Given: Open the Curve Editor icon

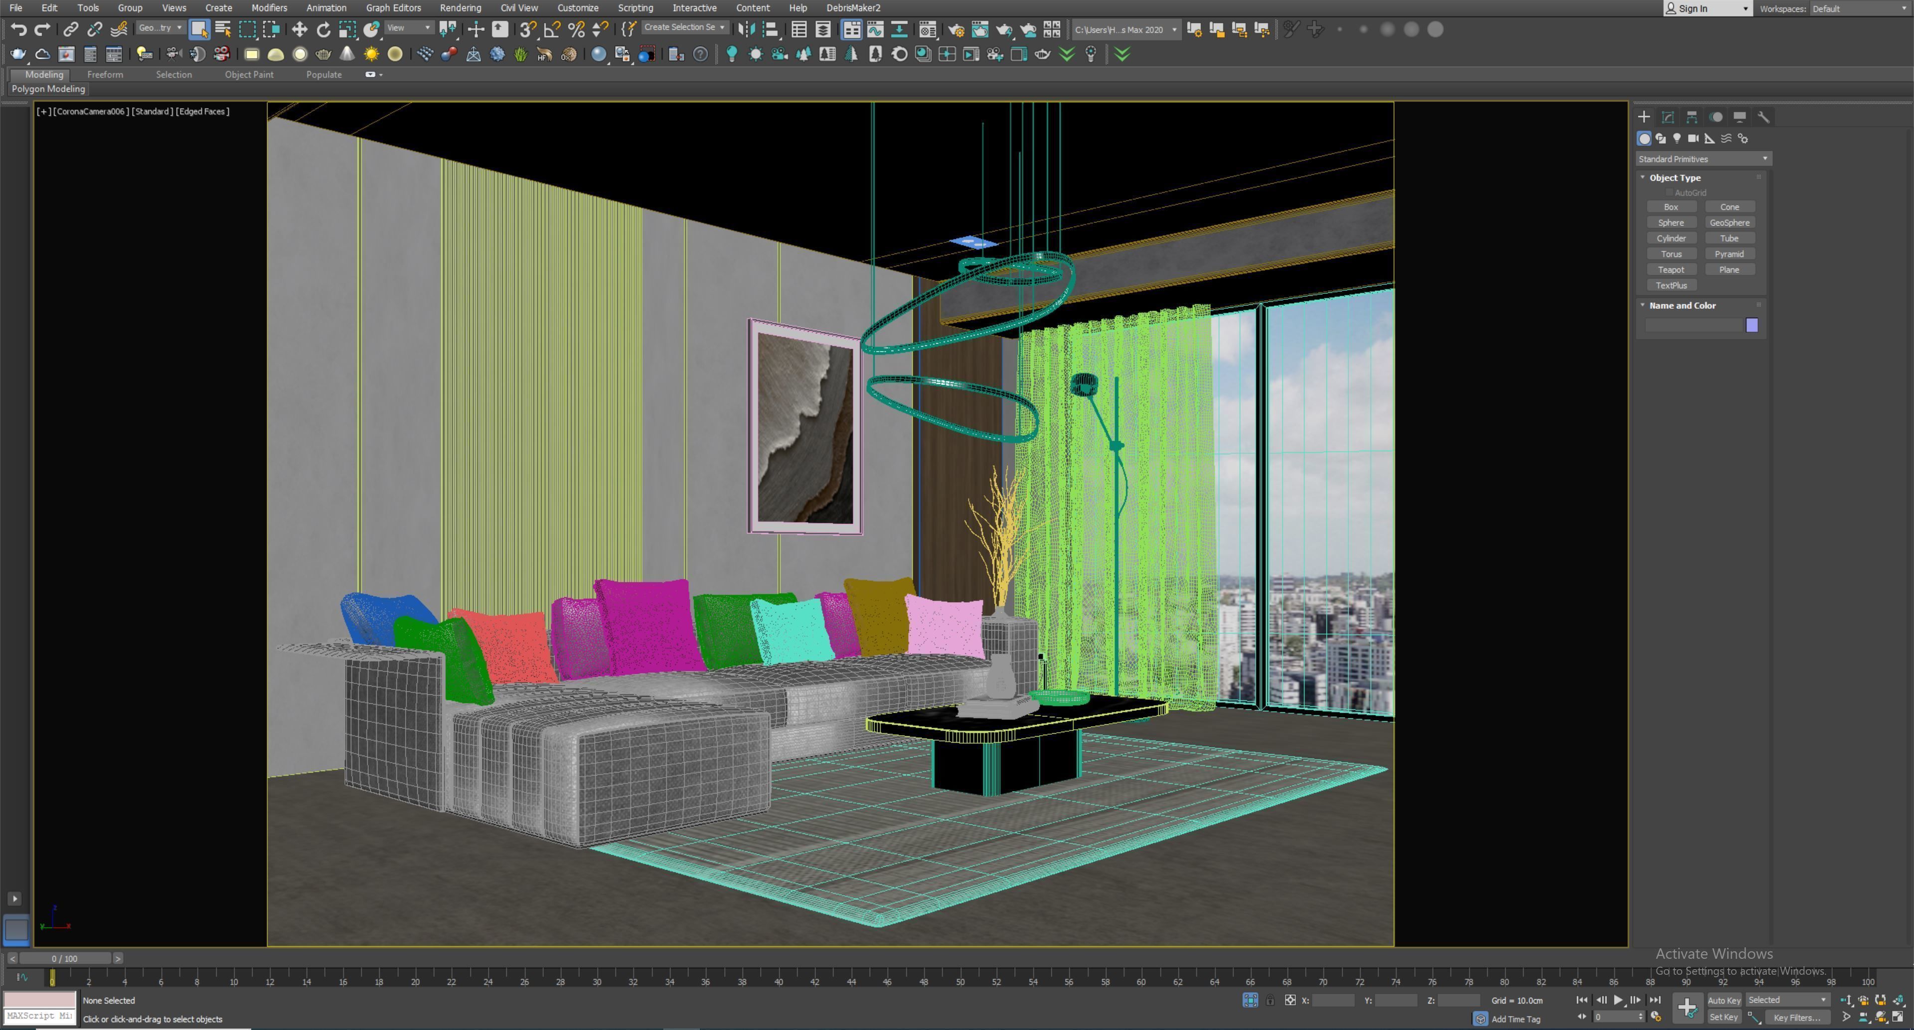Looking at the screenshot, I should click(x=875, y=29).
